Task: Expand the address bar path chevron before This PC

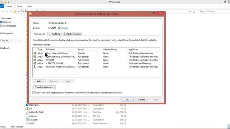Action: coord(18,11)
